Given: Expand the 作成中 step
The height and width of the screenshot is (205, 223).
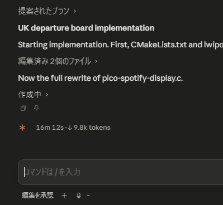Looking at the screenshot, I should [x=34, y=95].
